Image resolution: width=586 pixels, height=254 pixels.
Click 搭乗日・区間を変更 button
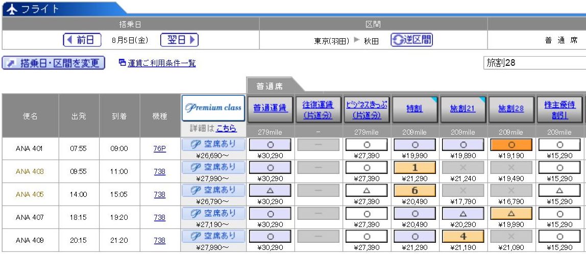54,63
